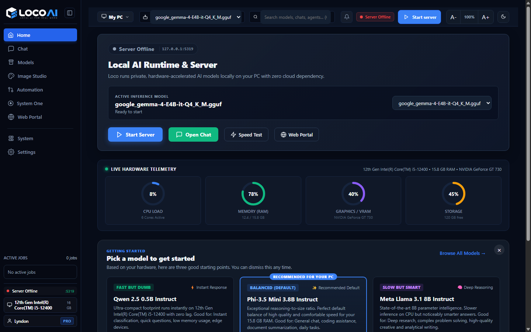Image resolution: width=531 pixels, height=332 pixels.
Task: Open Web Portal from the sidebar
Action: click(x=40, y=117)
